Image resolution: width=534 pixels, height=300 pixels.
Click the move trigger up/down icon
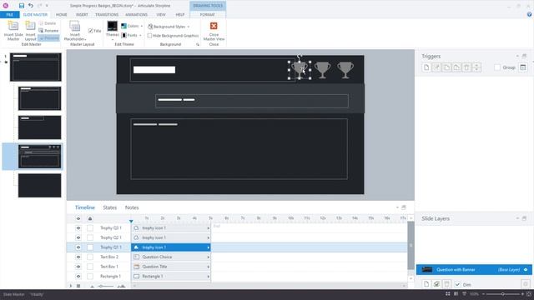[x=476, y=67]
